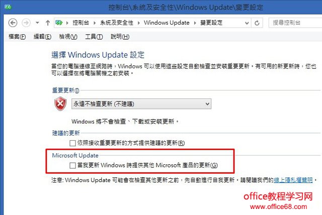Select the 系統及安全性 breadcrumb

(117, 23)
